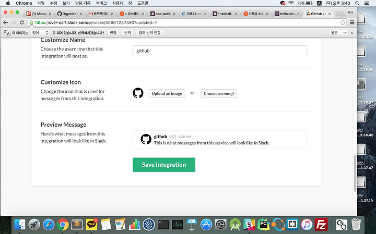
Task: Open the Chrome hamburger menu
Action: (352, 22)
